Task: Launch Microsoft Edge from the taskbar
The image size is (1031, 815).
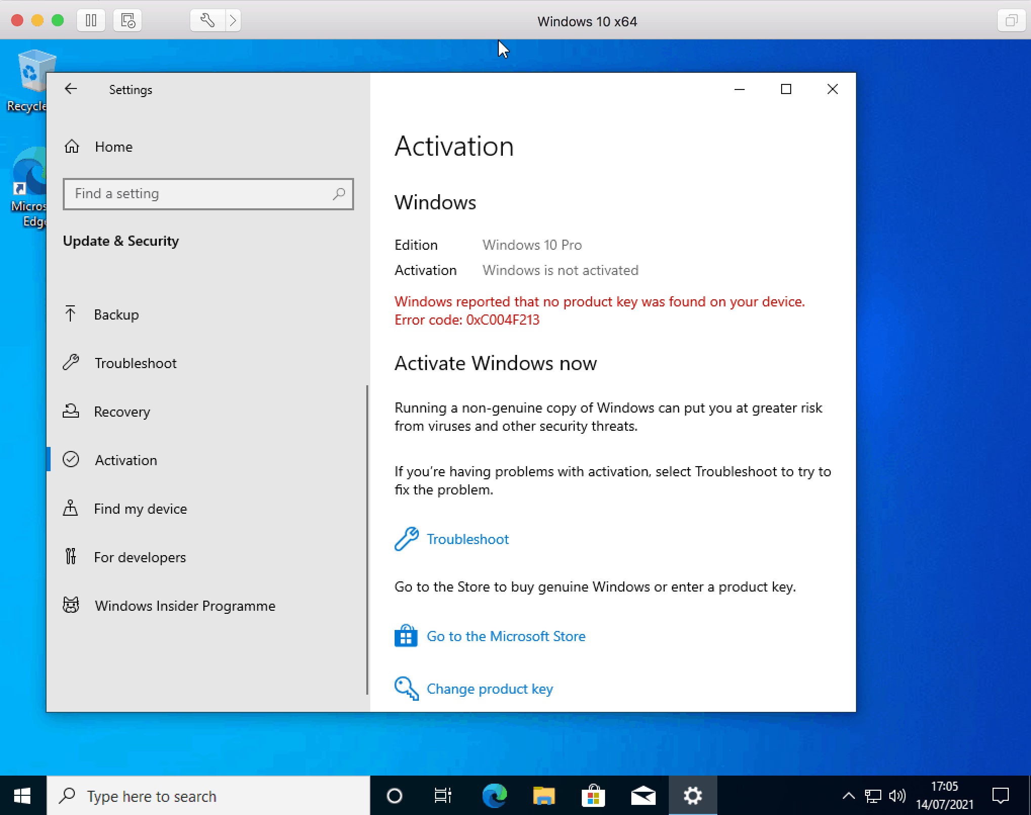Action: pyautogui.click(x=494, y=796)
